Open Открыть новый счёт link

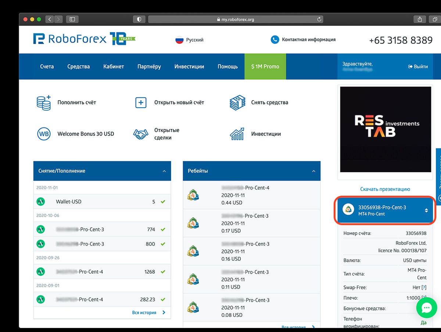(179, 102)
